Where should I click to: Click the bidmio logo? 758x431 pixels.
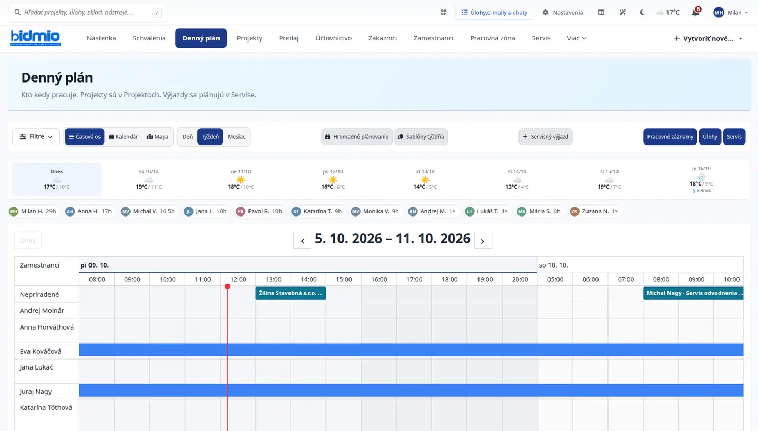(x=35, y=38)
